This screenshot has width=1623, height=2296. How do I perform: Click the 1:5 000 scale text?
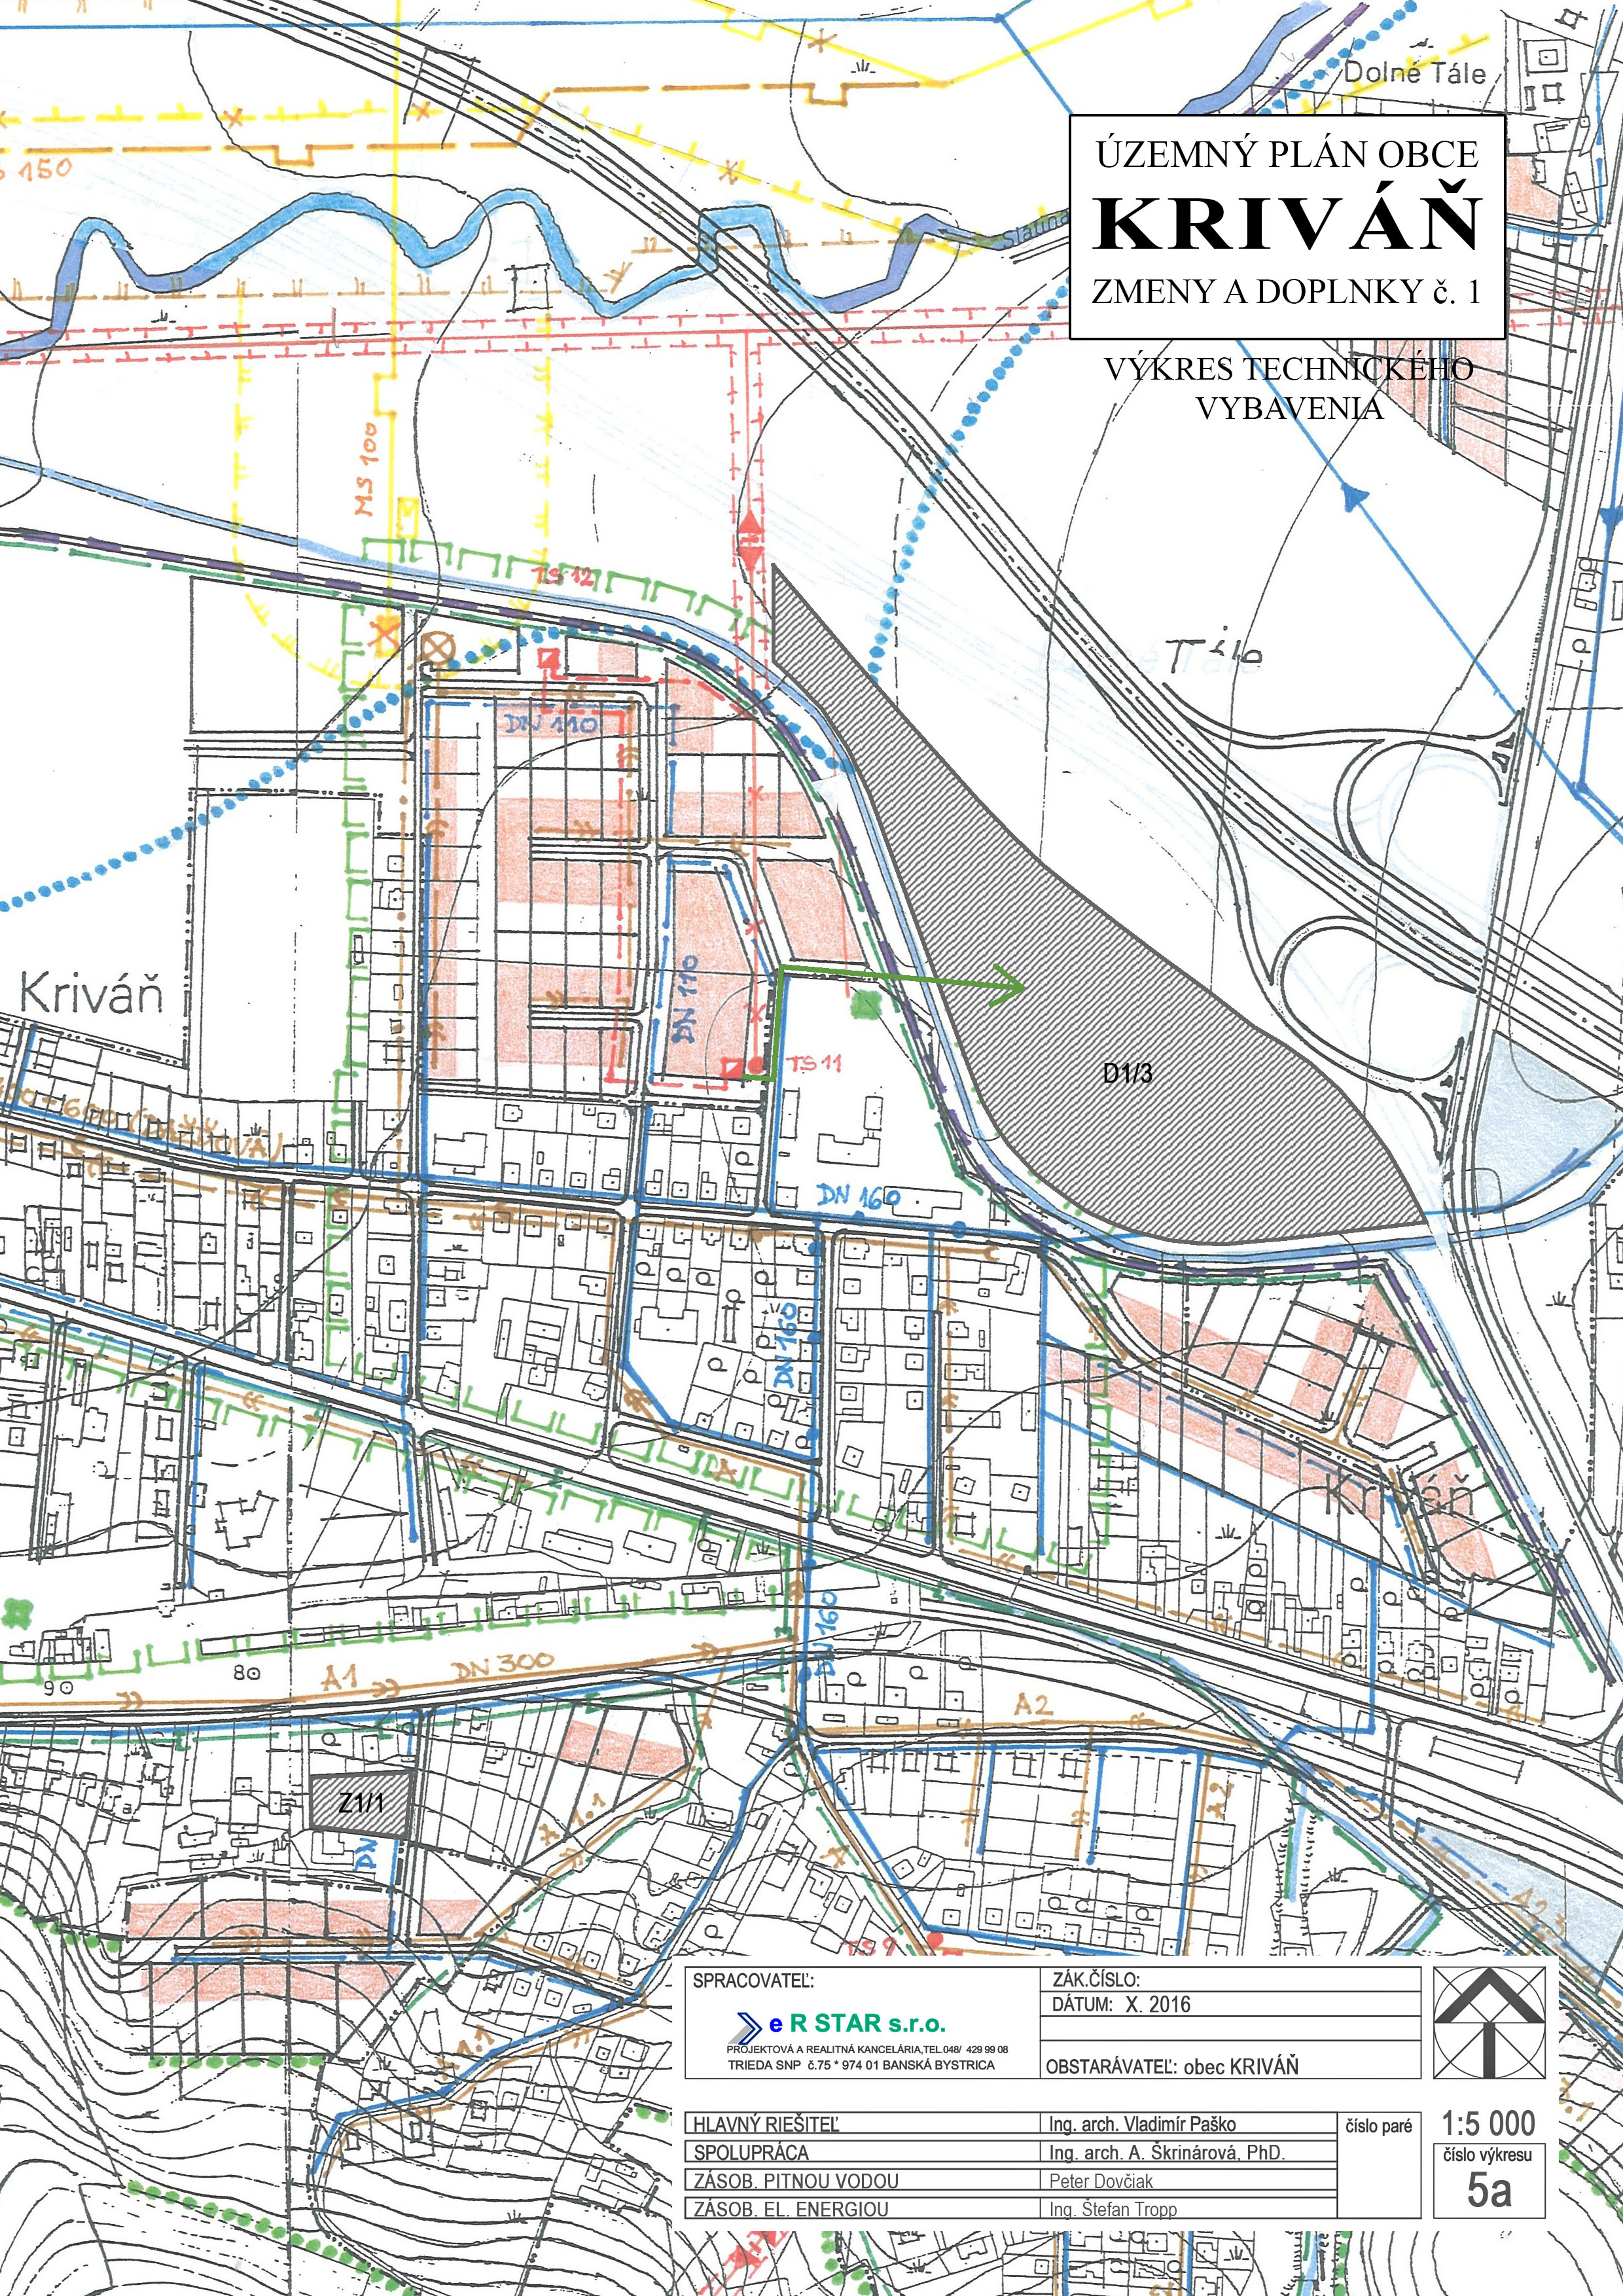[x=1488, y=2123]
